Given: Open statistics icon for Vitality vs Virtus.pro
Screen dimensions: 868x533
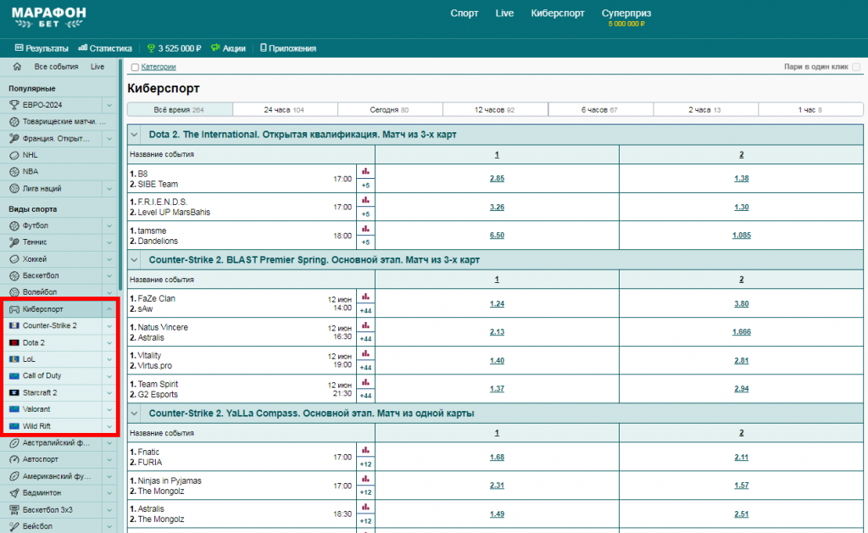Looking at the screenshot, I should (x=365, y=353).
